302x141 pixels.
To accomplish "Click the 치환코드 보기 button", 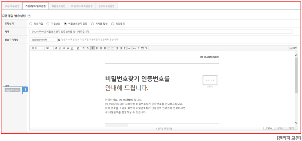I will 13,90.
